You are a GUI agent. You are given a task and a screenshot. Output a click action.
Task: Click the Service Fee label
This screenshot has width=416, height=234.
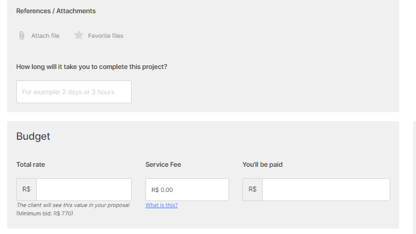click(x=163, y=164)
